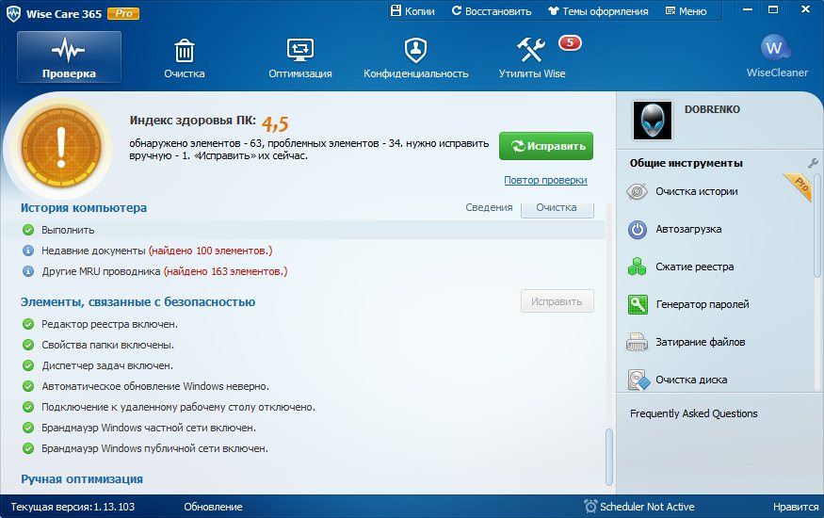Viewport: 824px width, 518px height.
Task: Open Затирание файлов shredder icon
Action: (637, 343)
